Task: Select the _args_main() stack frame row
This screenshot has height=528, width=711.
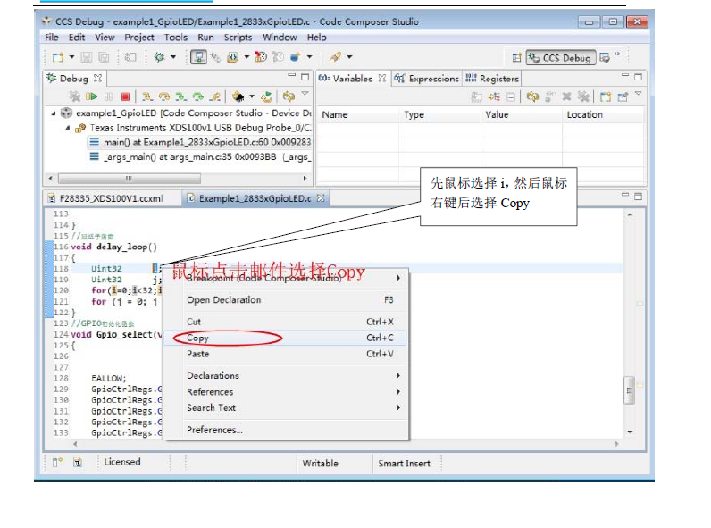Action: tap(200, 157)
